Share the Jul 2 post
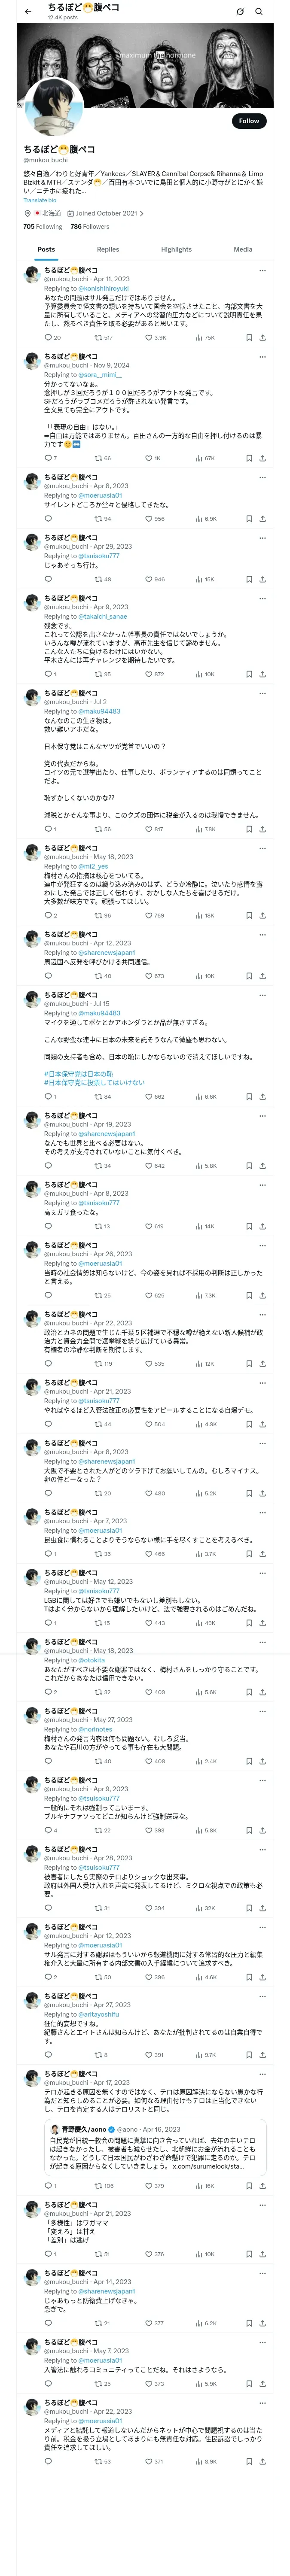The image size is (290, 2576). click(x=262, y=829)
